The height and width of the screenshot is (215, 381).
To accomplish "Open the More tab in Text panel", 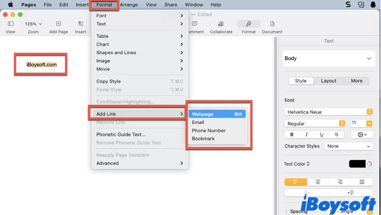I will coord(356,81).
